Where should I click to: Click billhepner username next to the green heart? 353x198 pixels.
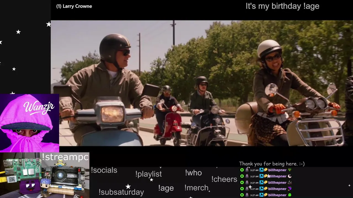pos(277,170)
